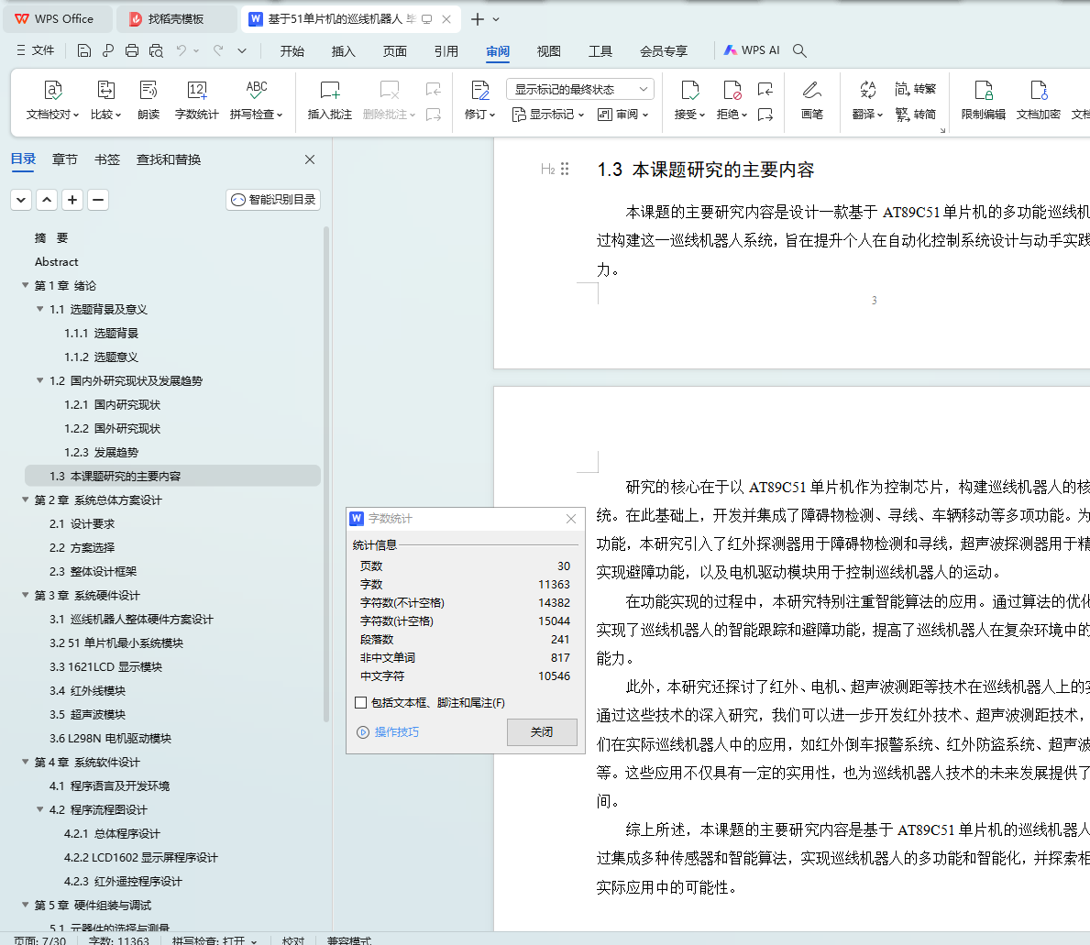Image resolution: width=1090 pixels, height=945 pixels.
Task: Click the print icon in quick toolbar
Action: coord(132,50)
